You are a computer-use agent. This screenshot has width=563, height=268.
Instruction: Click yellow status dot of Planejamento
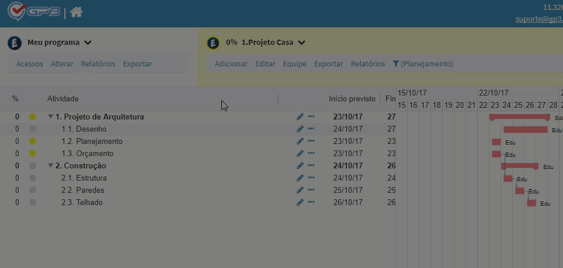(x=33, y=141)
